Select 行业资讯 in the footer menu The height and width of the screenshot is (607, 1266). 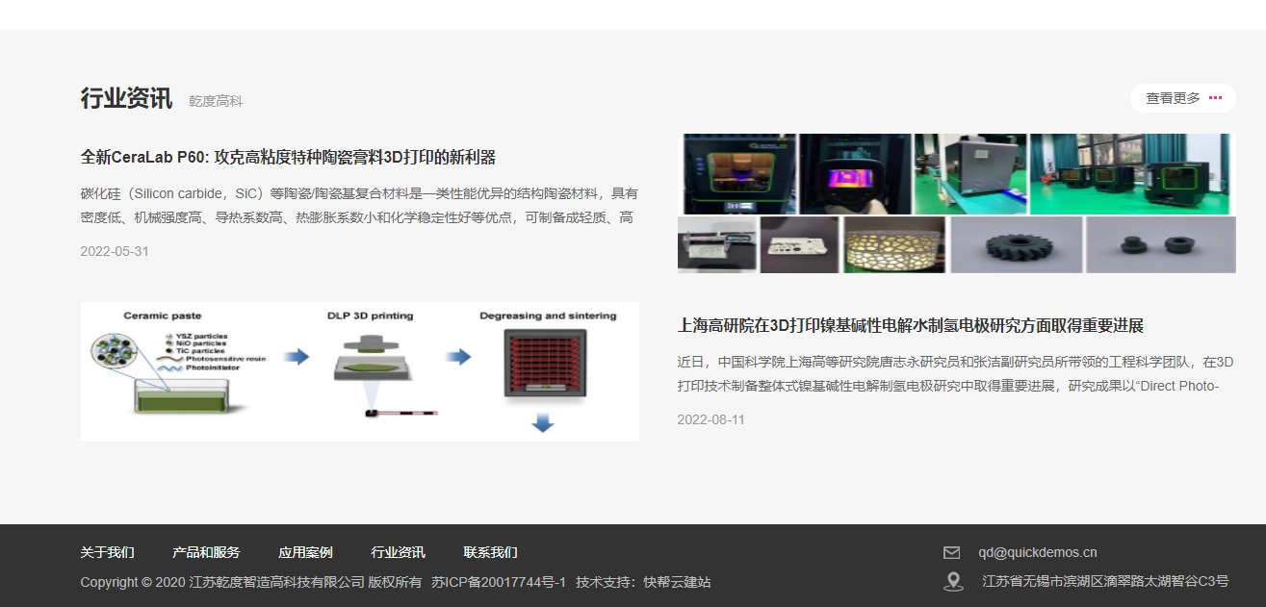tap(400, 552)
